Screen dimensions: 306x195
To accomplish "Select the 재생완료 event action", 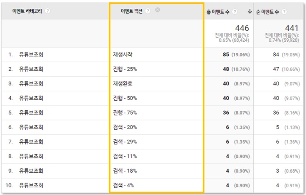I will click(x=122, y=83).
